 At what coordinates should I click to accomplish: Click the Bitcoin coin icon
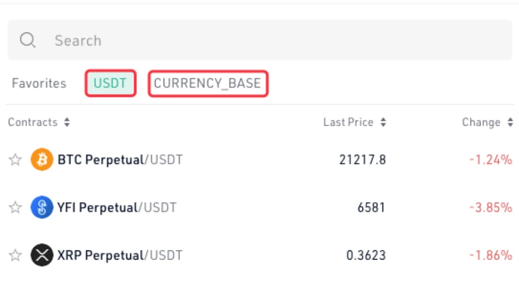tap(42, 160)
